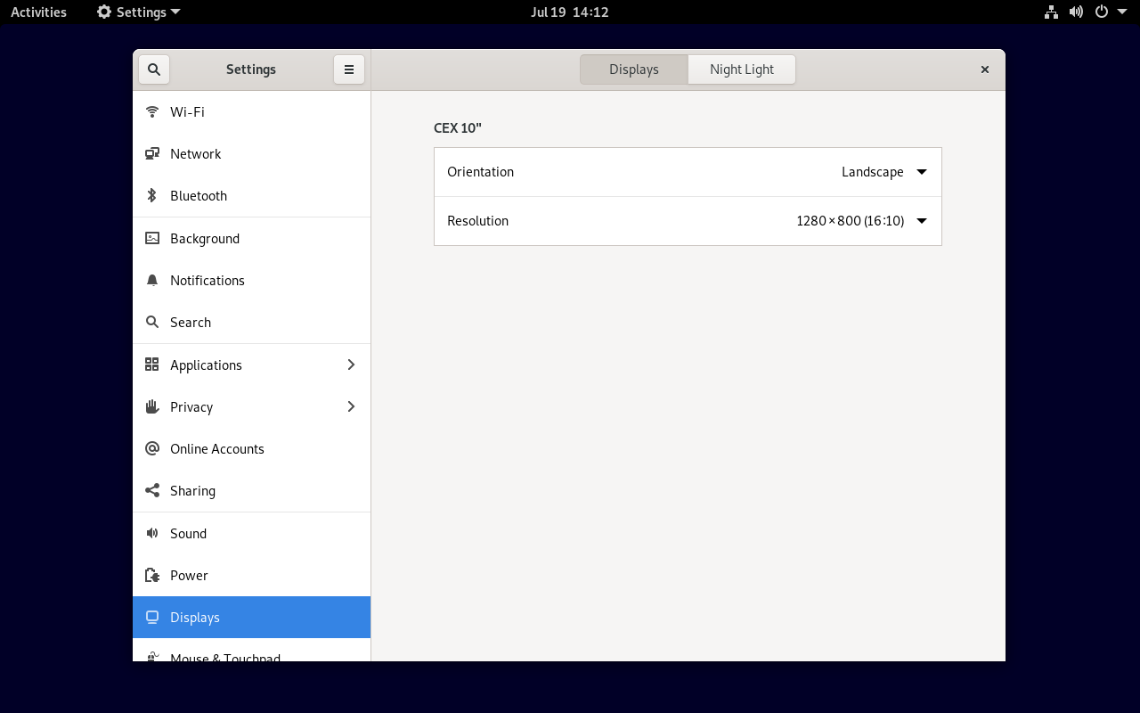
Task: Select Sharing label in sidebar
Action: click(193, 490)
